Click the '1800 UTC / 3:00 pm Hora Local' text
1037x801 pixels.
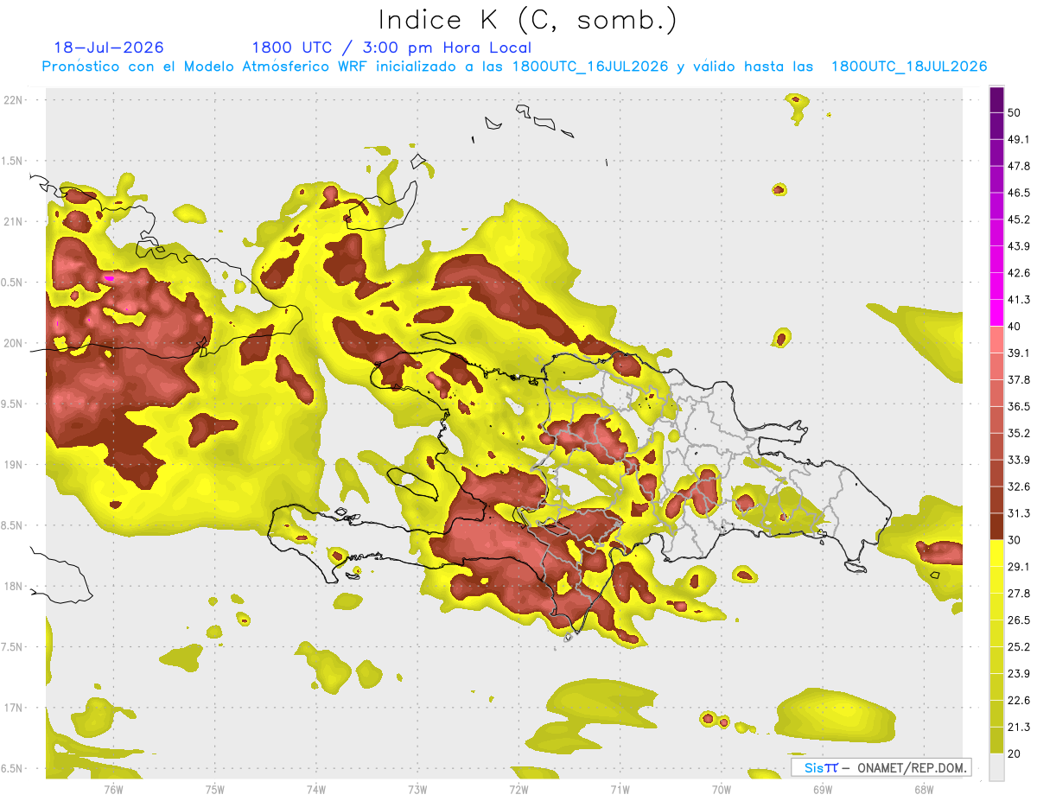tap(391, 48)
